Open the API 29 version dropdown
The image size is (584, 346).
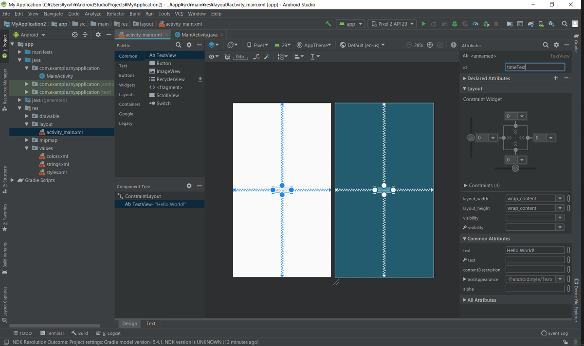[283, 45]
